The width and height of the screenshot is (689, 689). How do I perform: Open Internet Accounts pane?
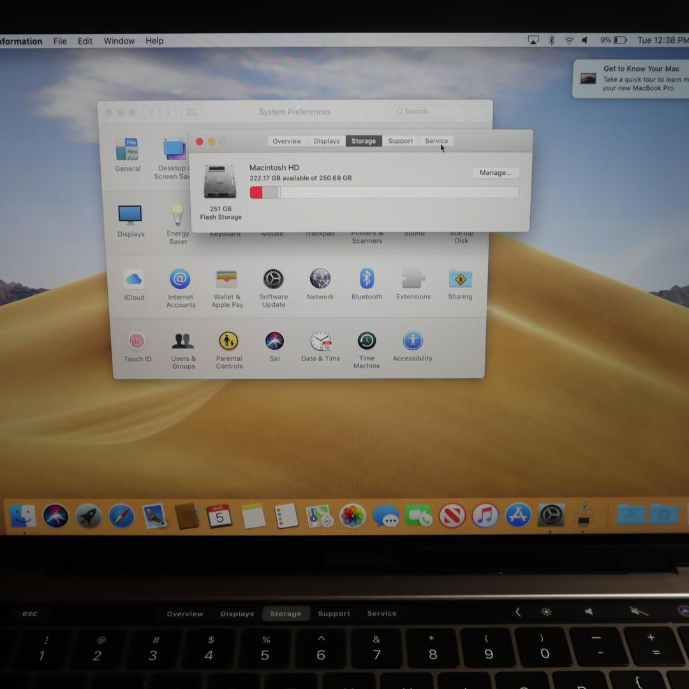(x=180, y=279)
